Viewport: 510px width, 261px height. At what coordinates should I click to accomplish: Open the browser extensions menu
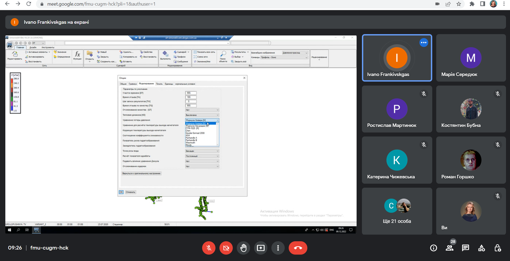472,4
